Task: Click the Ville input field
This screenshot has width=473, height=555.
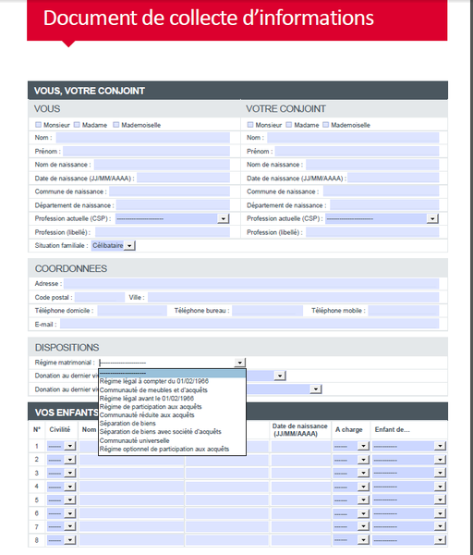Action: point(294,297)
